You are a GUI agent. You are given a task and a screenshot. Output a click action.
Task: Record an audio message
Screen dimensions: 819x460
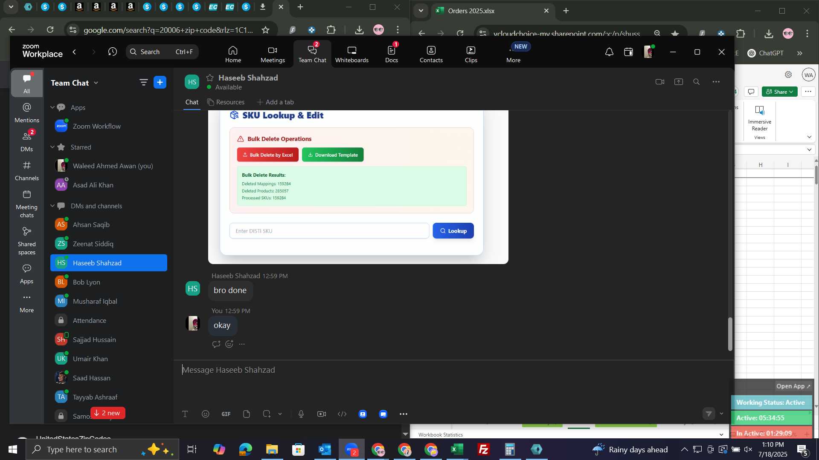coord(301,414)
